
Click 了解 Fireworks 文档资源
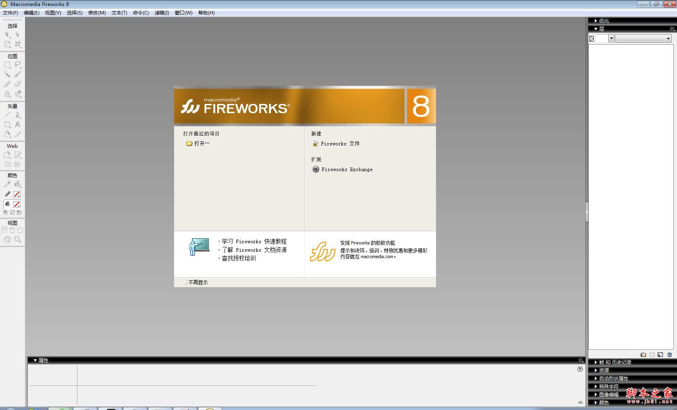tap(254, 250)
